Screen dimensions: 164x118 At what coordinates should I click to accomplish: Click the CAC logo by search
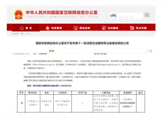pyautogui.click(x=113, y=15)
